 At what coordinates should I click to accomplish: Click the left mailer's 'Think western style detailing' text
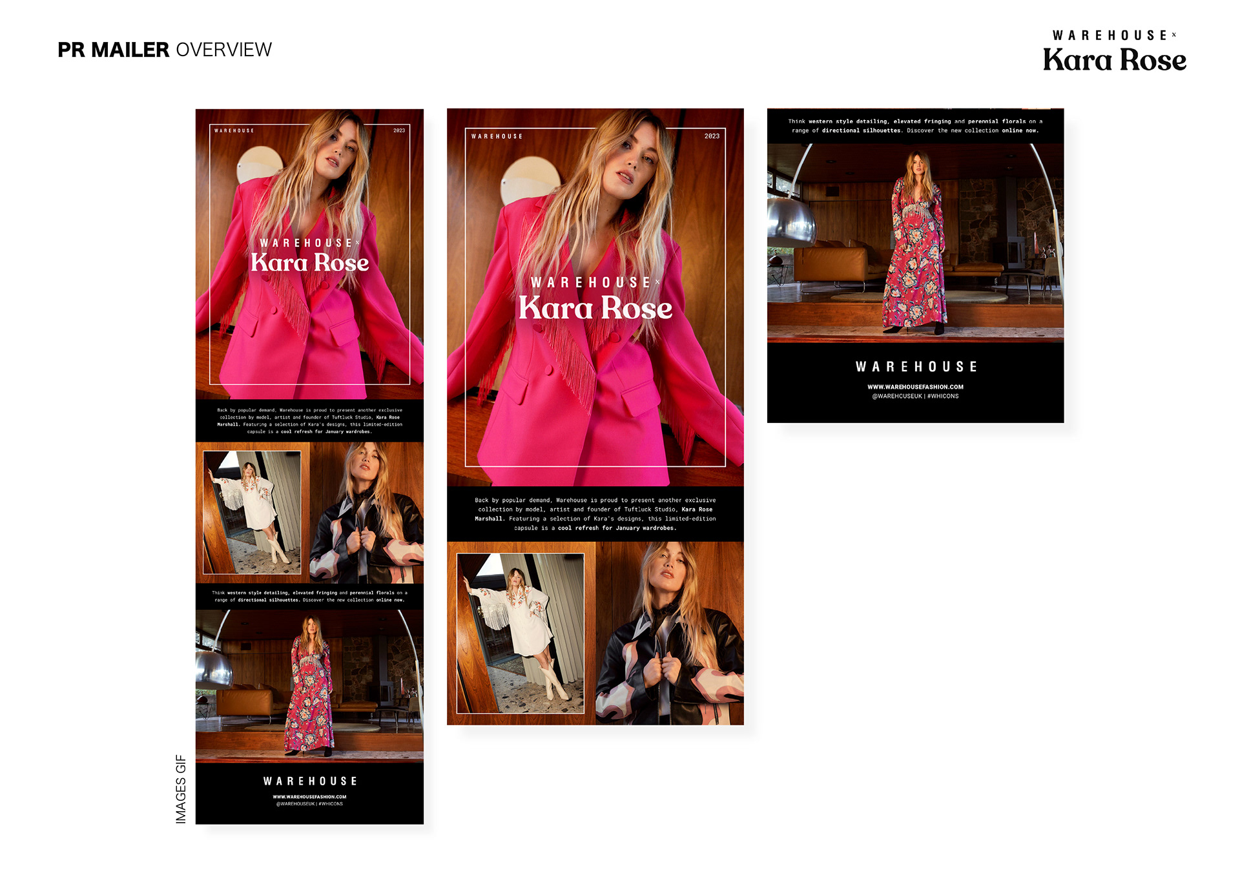(x=309, y=596)
